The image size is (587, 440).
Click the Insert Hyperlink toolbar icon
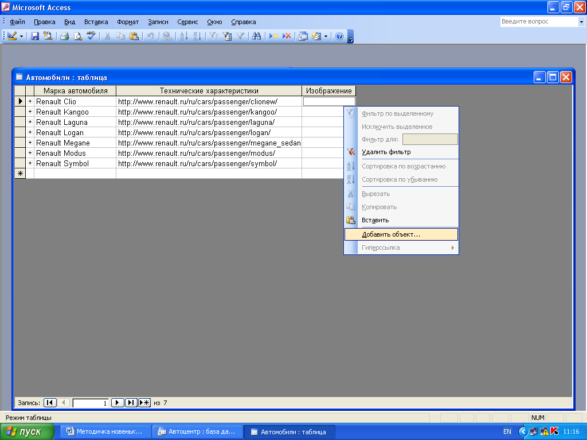(x=167, y=36)
